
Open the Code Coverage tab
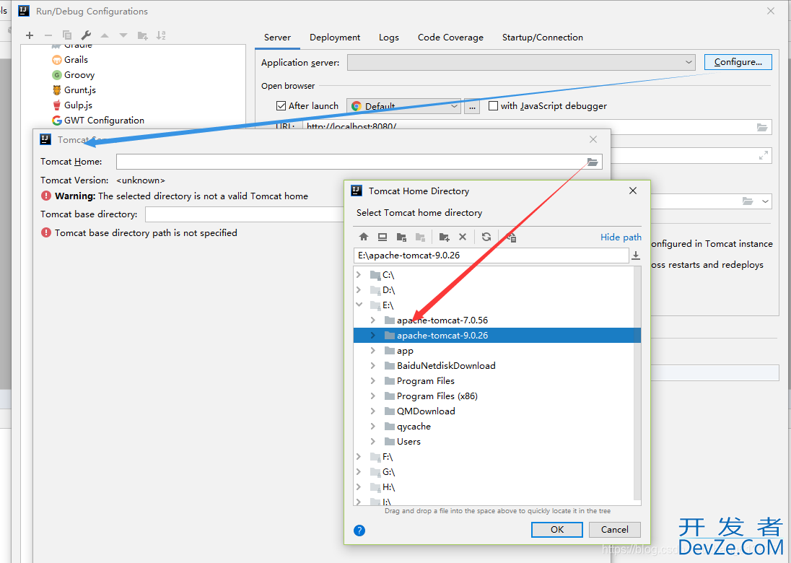coord(450,38)
